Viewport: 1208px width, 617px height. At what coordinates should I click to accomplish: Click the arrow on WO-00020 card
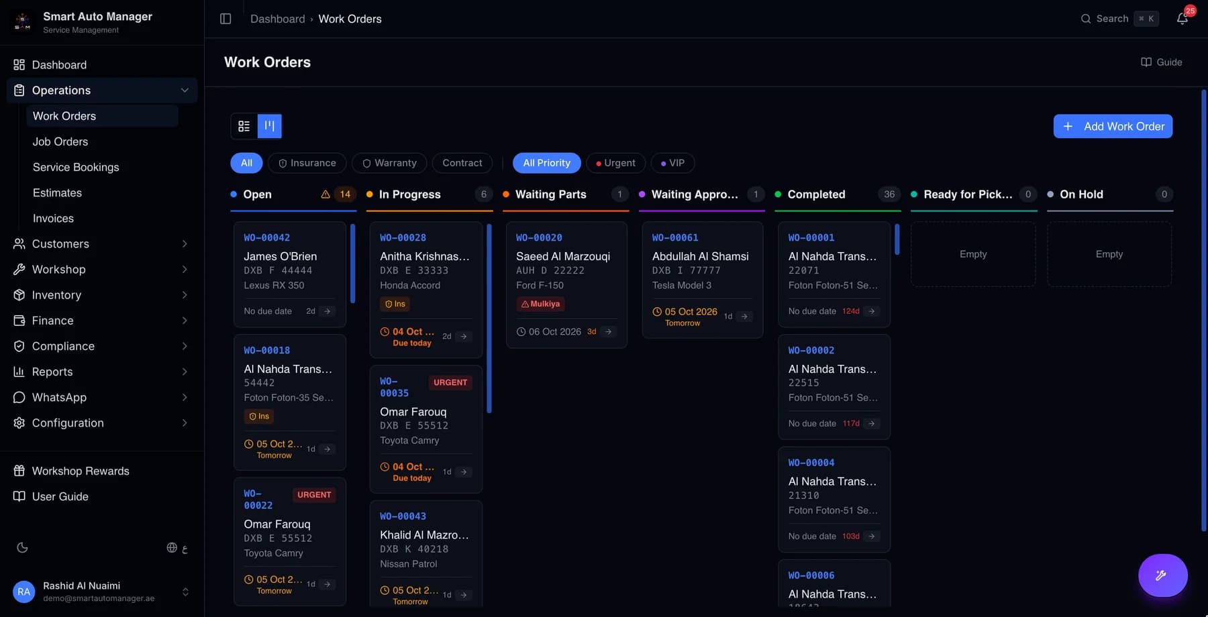[x=608, y=331]
